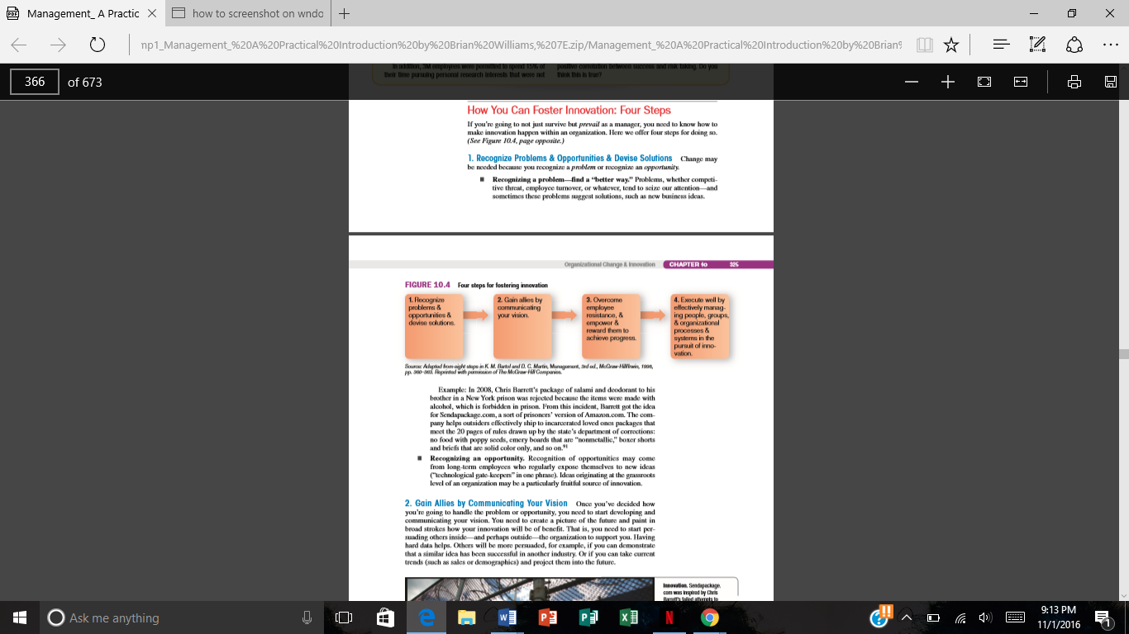
Task: Open the Wi-Fi network flyout
Action: 960,617
